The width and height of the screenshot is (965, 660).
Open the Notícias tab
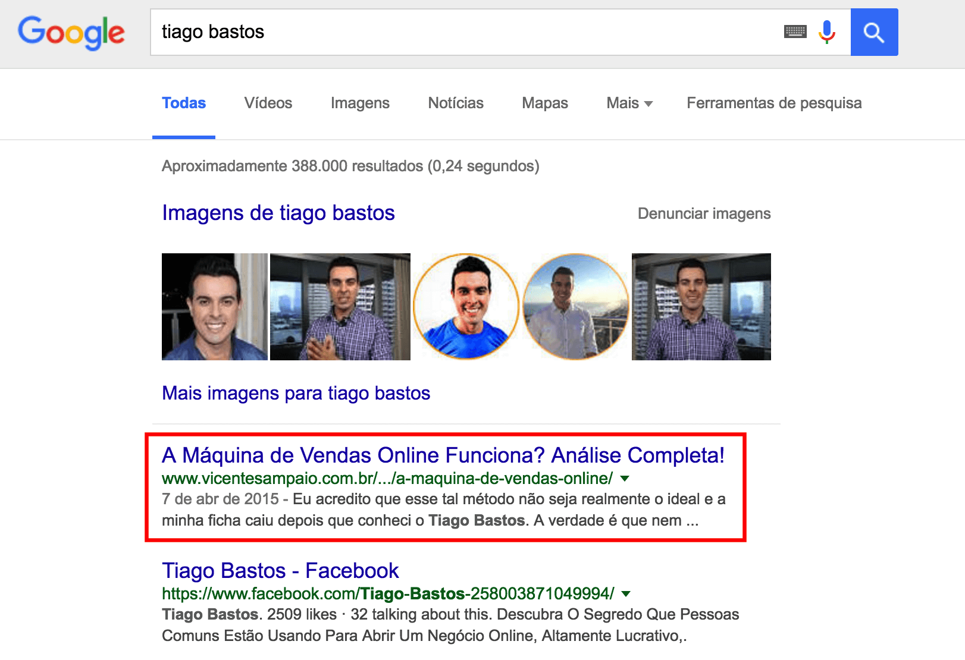pos(456,103)
